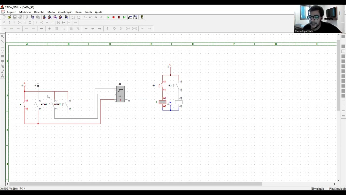Open help using the question mark icon

tap(142, 17)
